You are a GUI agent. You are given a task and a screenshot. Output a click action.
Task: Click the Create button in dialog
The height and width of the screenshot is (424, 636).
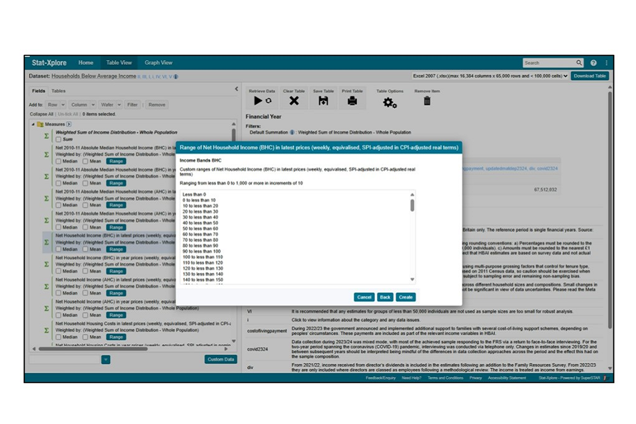[x=405, y=297]
